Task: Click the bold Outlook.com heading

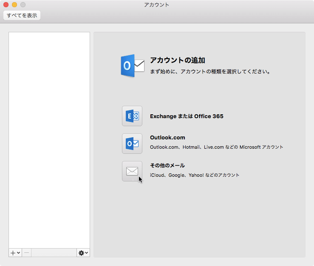Action: pyautogui.click(x=167, y=138)
